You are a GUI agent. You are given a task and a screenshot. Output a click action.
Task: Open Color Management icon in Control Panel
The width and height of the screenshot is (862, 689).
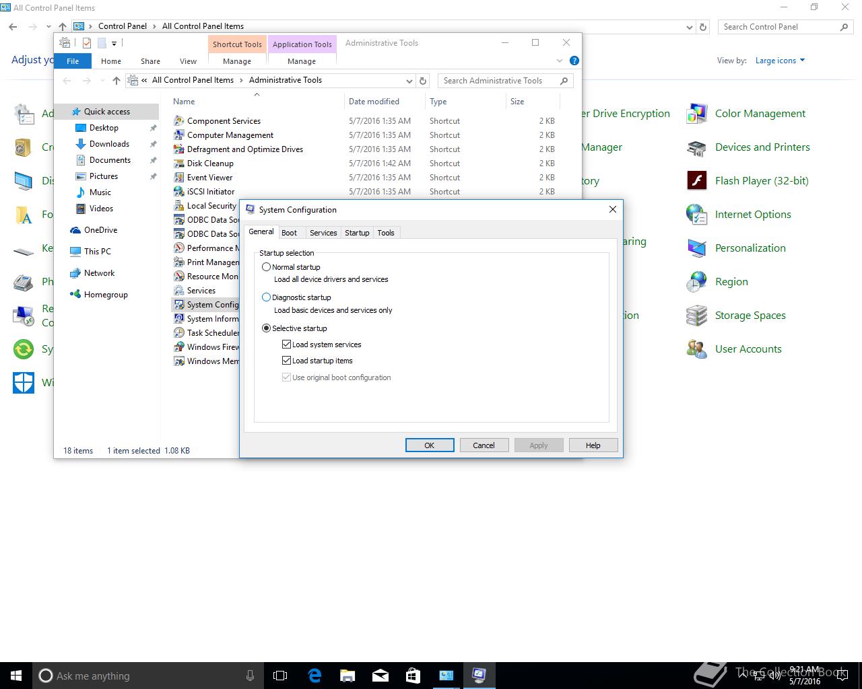point(696,114)
